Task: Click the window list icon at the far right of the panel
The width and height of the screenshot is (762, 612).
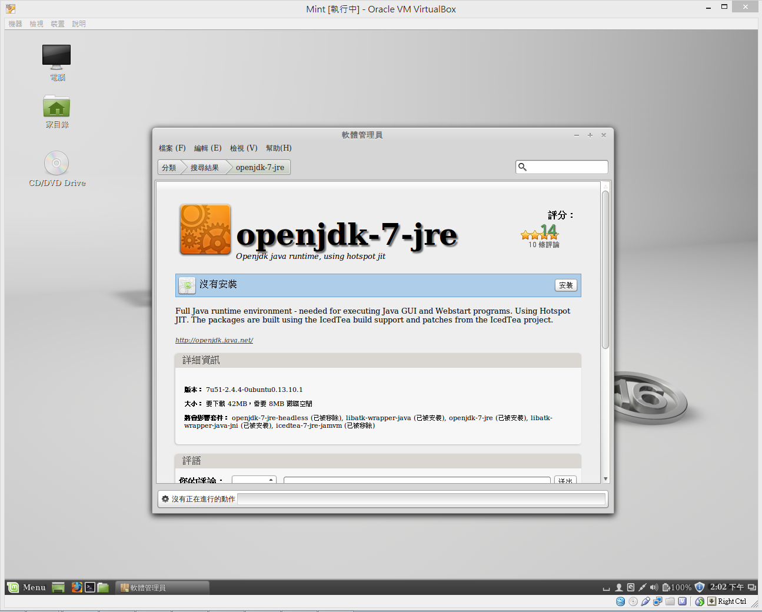Action: [752, 587]
